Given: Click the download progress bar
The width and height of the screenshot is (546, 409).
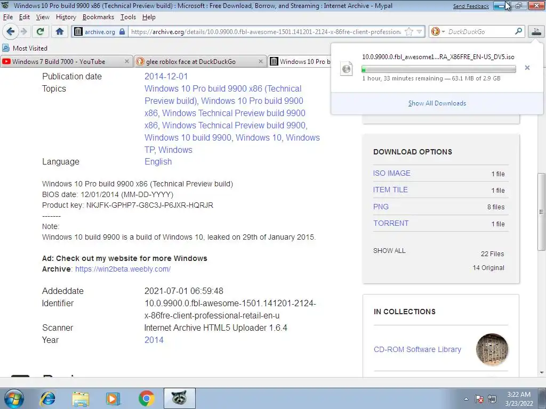Looking at the screenshot, I should [x=439, y=69].
